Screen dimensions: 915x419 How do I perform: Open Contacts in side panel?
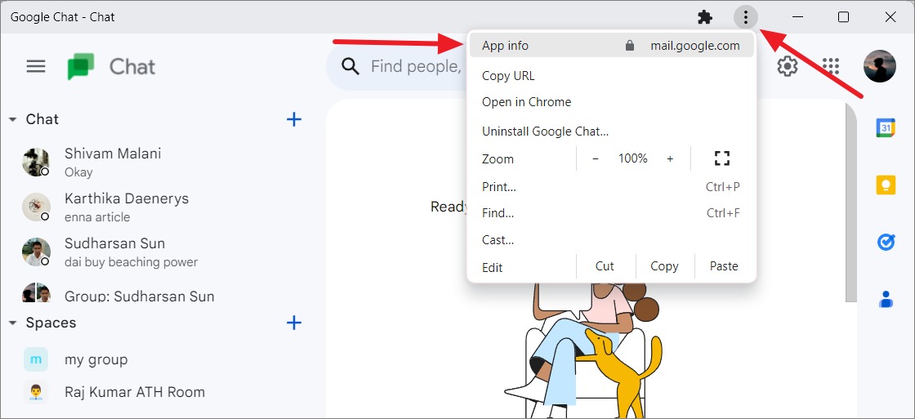point(886,299)
